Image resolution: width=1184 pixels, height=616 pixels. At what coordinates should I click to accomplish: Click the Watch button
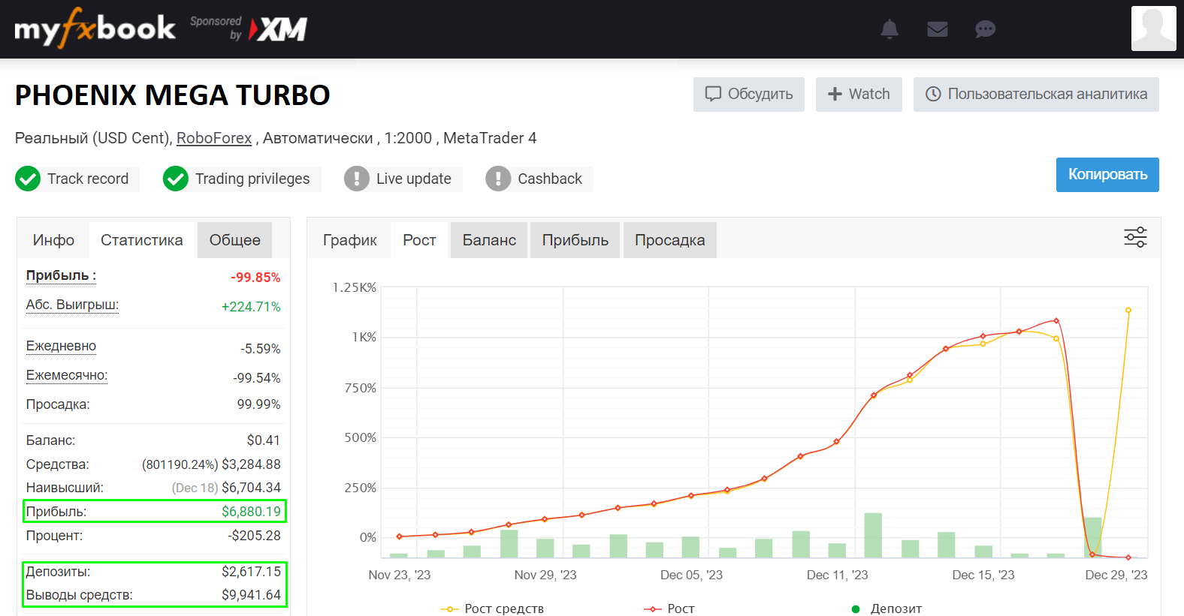859,95
